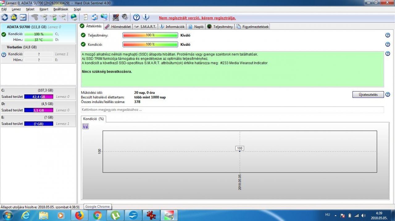Open Windows Explorer folder from taskbar
This screenshot has width=395, height=221.
pos(44,215)
